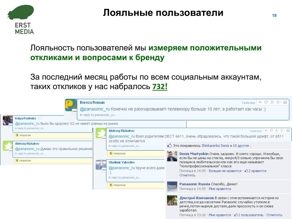Open Denis Martynkin's name link

[x=194, y=154]
